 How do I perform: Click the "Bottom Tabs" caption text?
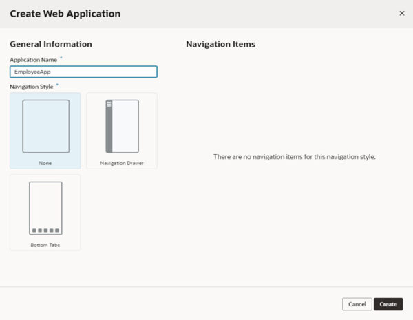point(45,244)
